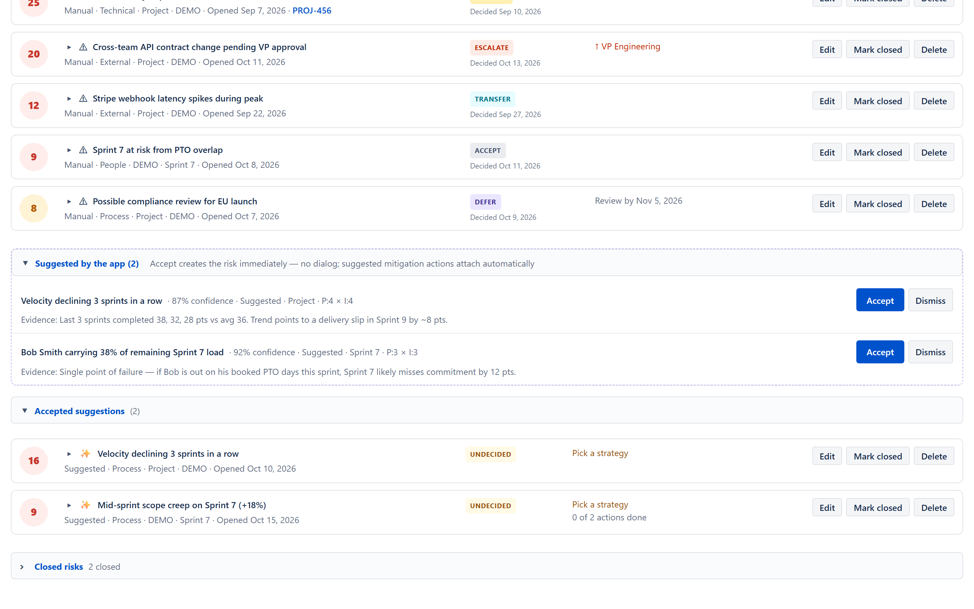This screenshot has width=974, height=609.
Task: Expand Possible compliance review for EU launch row
Action: [x=69, y=202]
